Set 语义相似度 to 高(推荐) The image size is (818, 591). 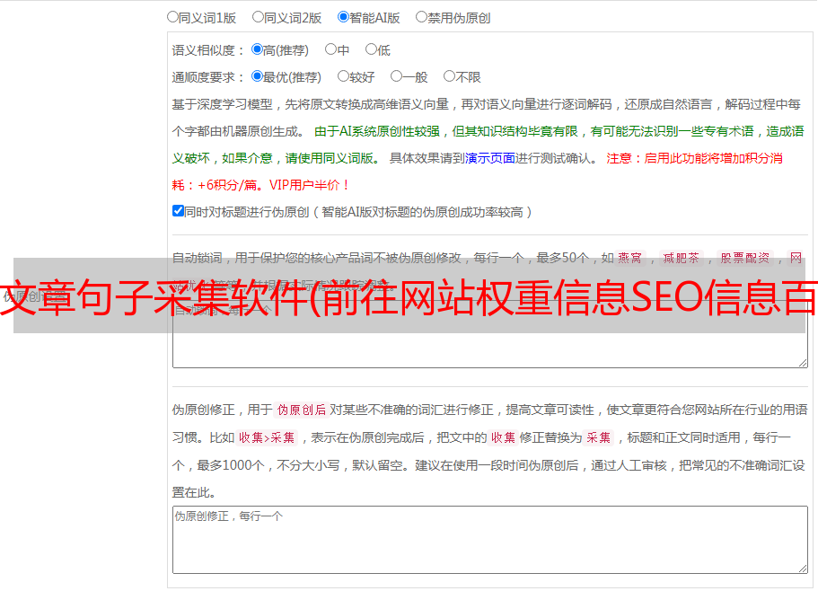pos(257,49)
